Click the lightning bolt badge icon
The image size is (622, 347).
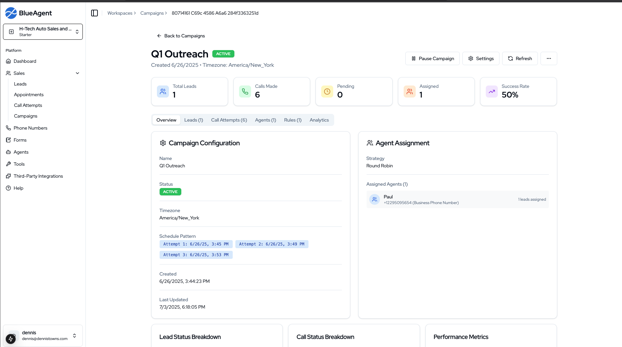(11, 339)
